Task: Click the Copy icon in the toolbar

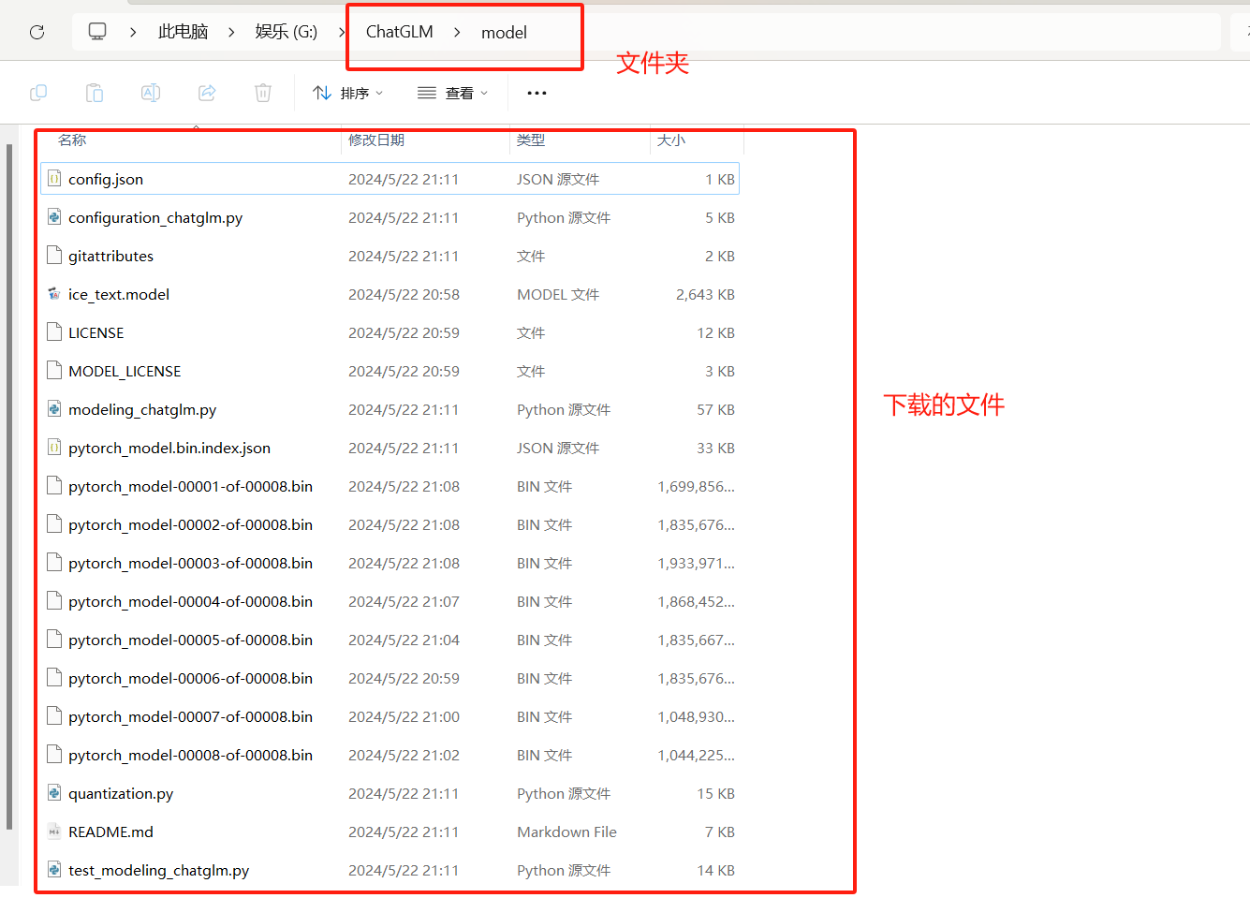Action: click(38, 93)
